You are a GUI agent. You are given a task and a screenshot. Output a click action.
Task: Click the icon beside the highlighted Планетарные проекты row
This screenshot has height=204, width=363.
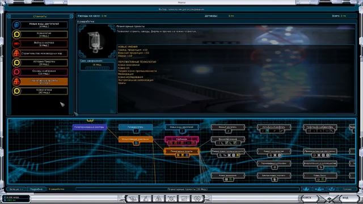[16, 82]
